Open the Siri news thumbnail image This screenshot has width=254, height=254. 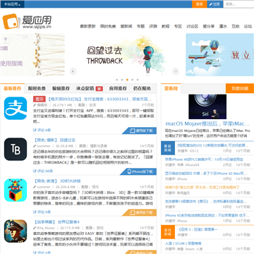click(207, 107)
